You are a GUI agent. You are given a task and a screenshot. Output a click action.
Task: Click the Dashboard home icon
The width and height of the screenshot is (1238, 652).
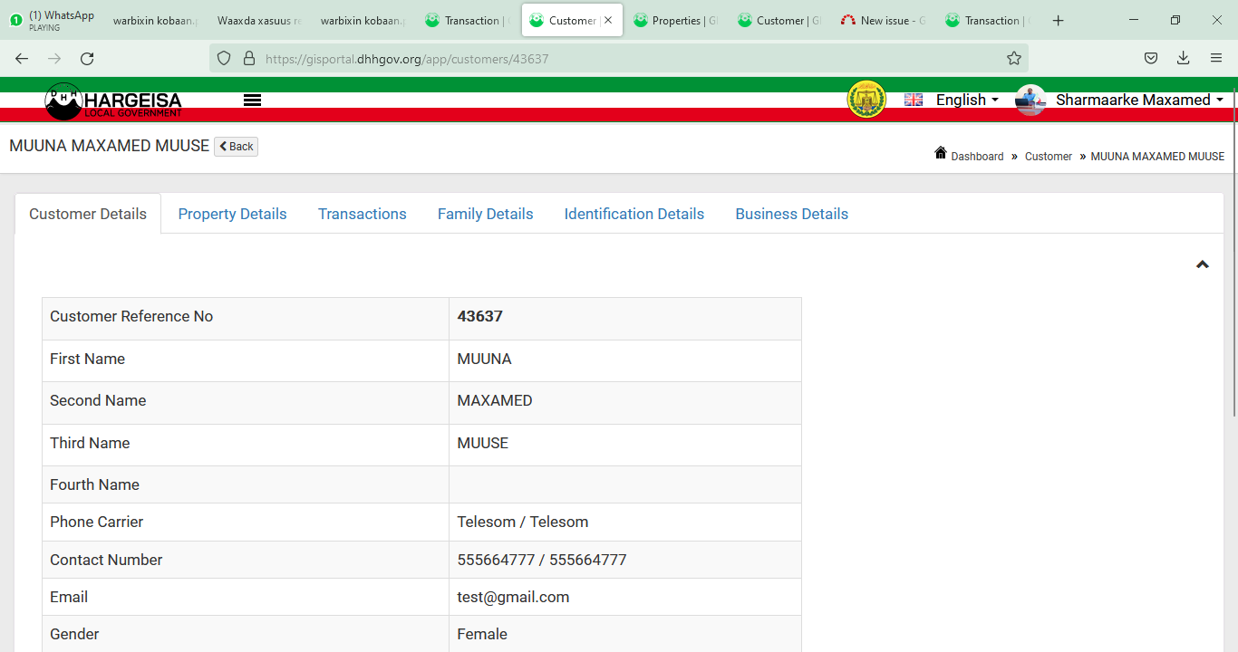pos(941,153)
